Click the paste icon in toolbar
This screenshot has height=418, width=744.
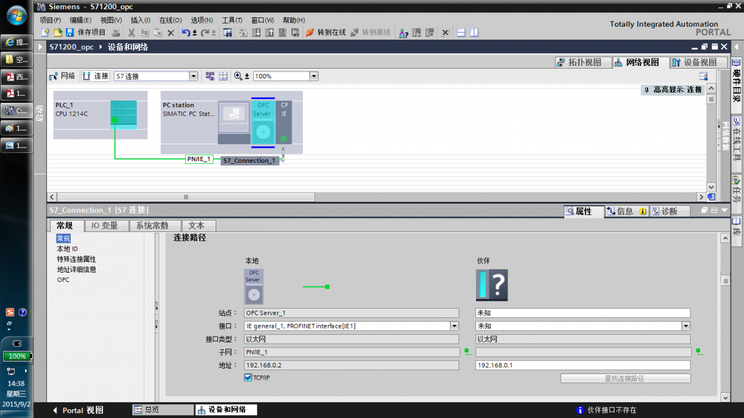click(x=158, y=33)
